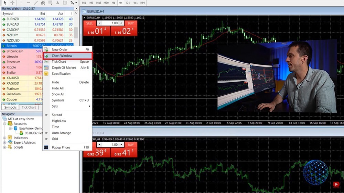
Task: Open Depth Of Market from menu
Action: tap(67, 68)
